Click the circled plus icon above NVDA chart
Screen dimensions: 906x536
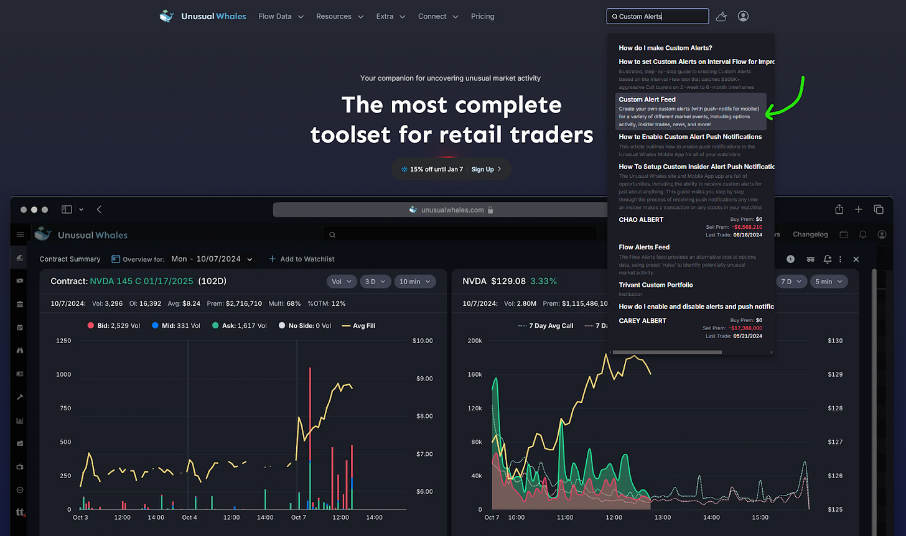click(x=790, y=259)
